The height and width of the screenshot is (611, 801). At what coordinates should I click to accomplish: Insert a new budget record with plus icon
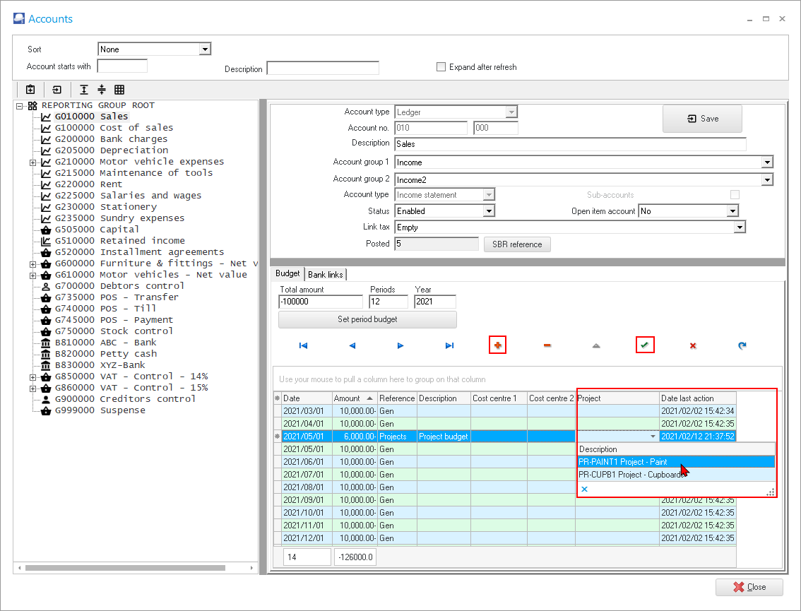(497, 345)
